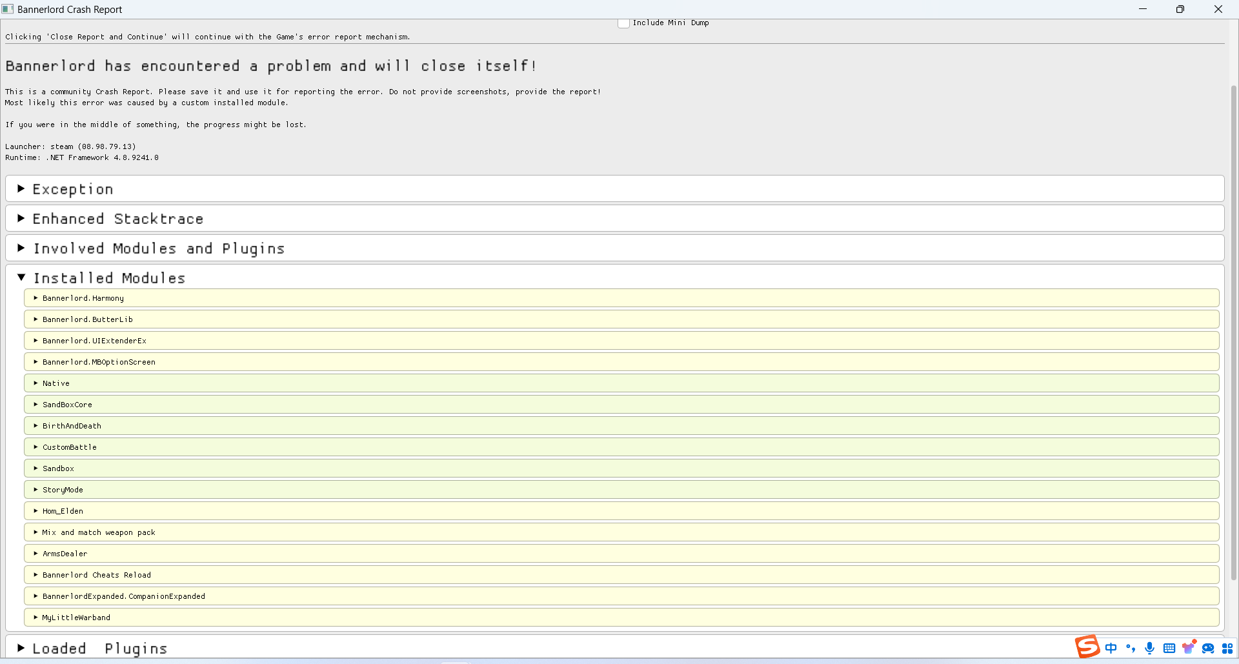Expand the BirthAndDeath module entry

(621, 426)
